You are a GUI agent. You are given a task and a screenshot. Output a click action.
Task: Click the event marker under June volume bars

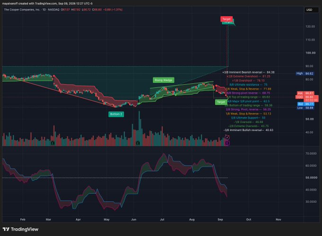pos(138,143)
